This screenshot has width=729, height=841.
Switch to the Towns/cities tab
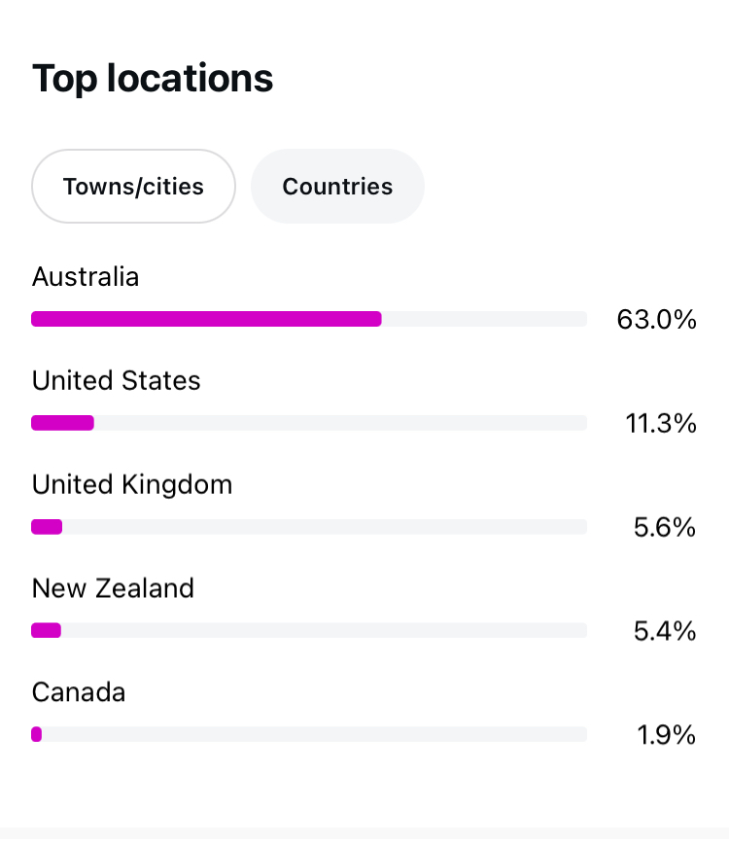point(133,186)
